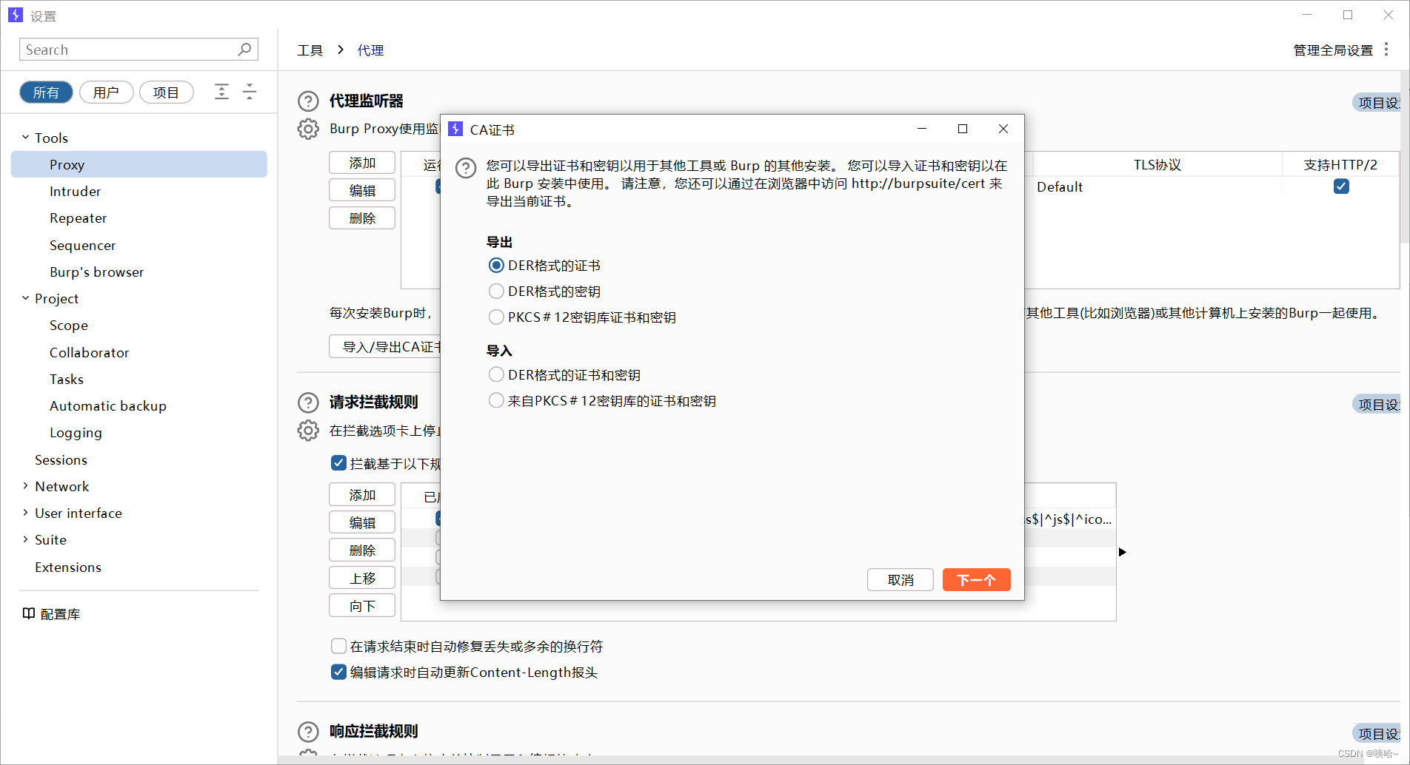
Task: Select Automatic backup in the tree
Action: point(107,405)
